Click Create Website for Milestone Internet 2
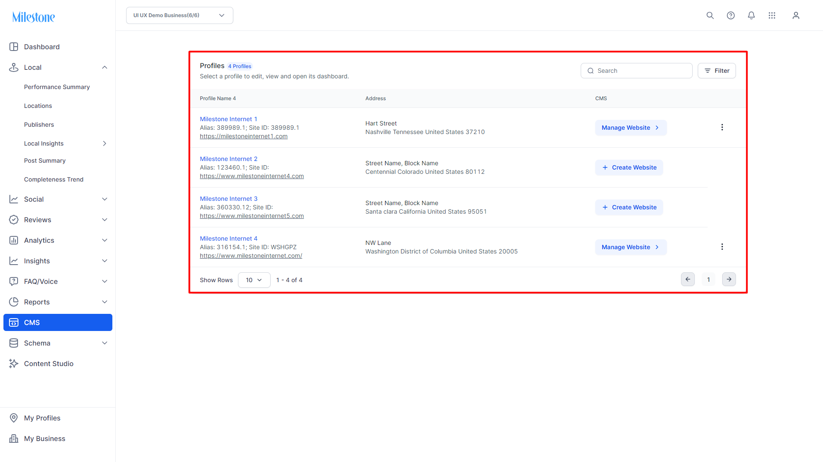 click(629, 167)
